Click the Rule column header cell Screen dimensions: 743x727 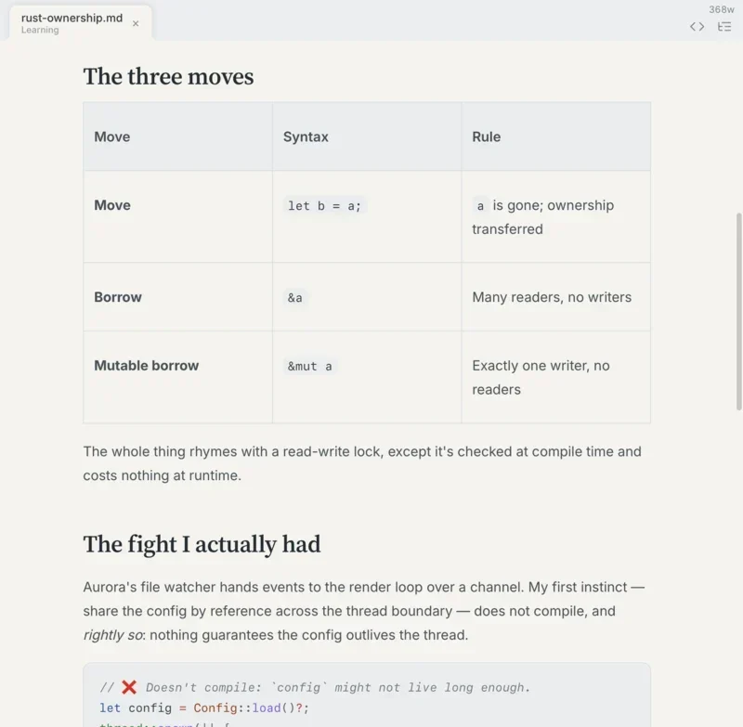555,136
